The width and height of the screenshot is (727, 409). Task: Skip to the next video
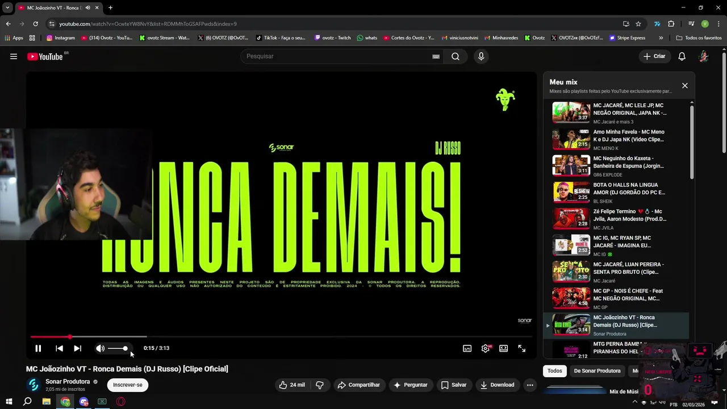point(77,348)
